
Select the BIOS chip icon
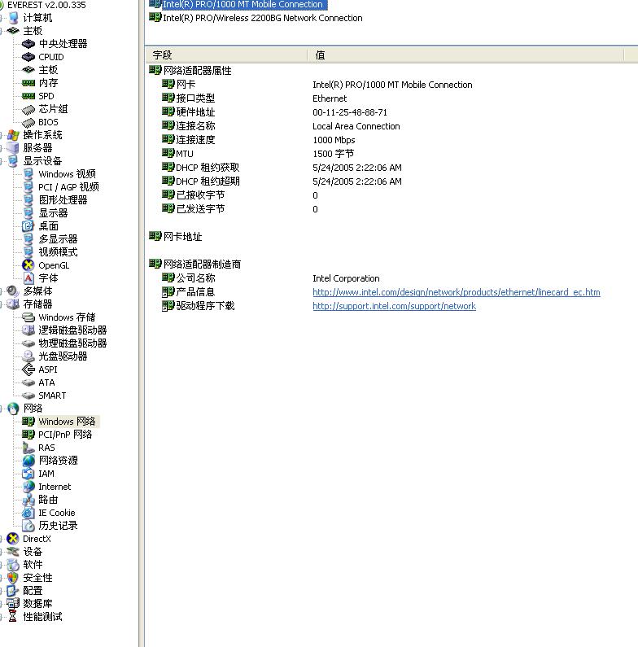[28, 123]
